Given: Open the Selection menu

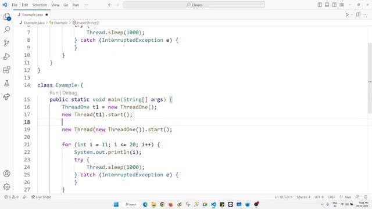Looking at the screenshot, I should coord(40,5).
